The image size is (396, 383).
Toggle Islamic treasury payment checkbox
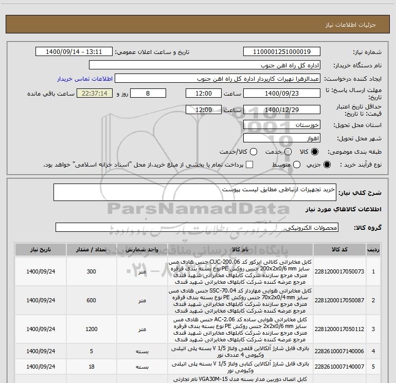point(249,165)
